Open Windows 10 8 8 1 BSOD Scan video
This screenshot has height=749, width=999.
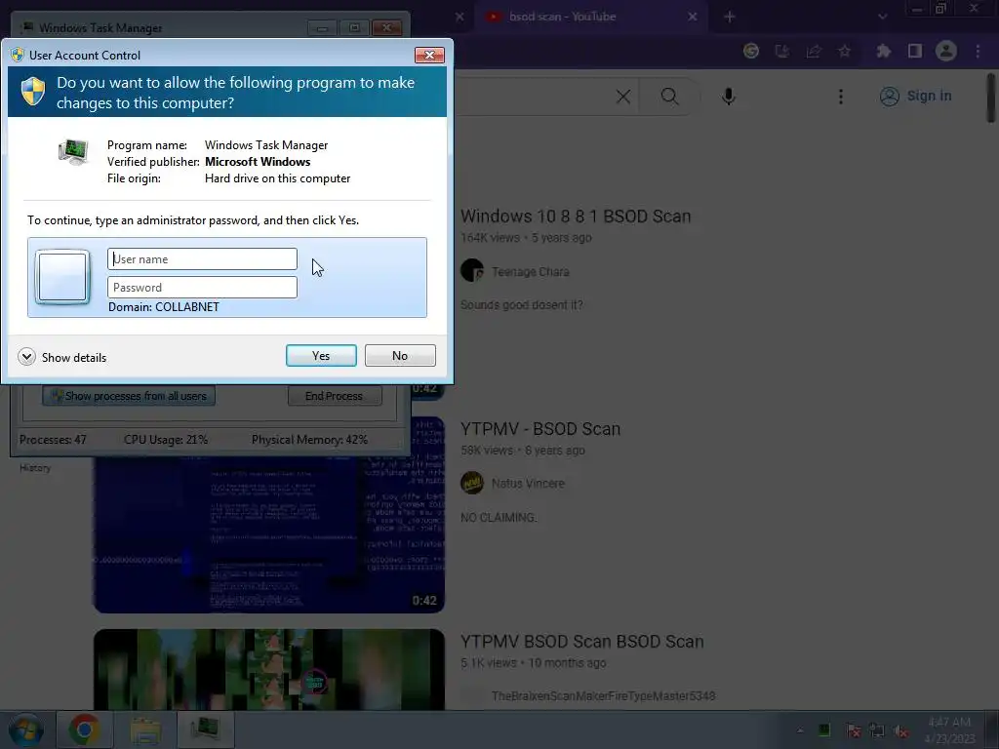coord(576,217)
